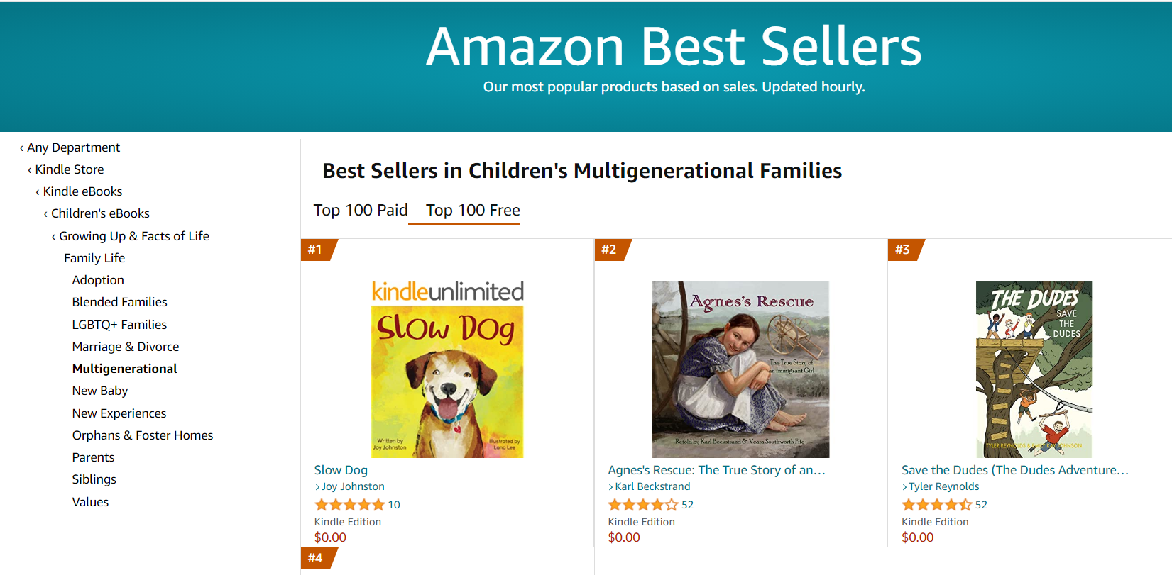The height and width of the screenshot is (575, 1172).
Task: Open star ratings for Save the Dudes
Action: (x=937, y=505)
